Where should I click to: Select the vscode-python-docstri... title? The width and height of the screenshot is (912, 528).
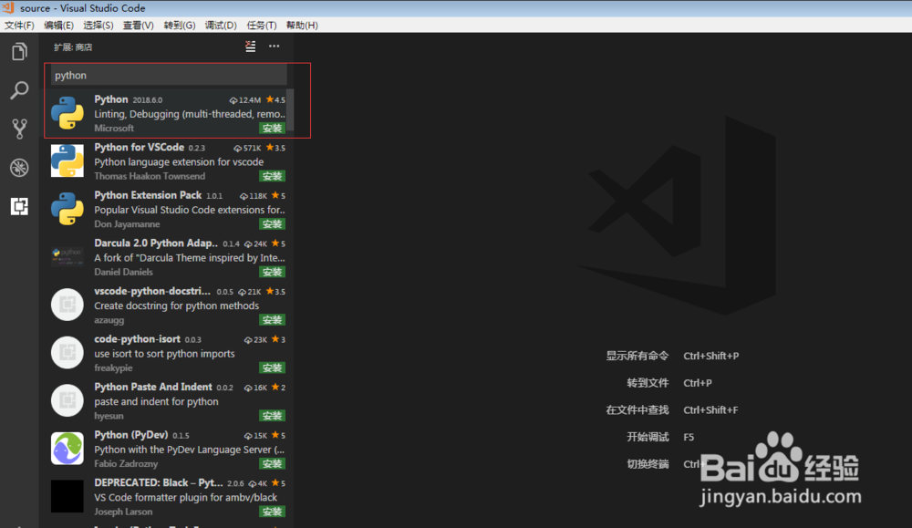[152, 291]
